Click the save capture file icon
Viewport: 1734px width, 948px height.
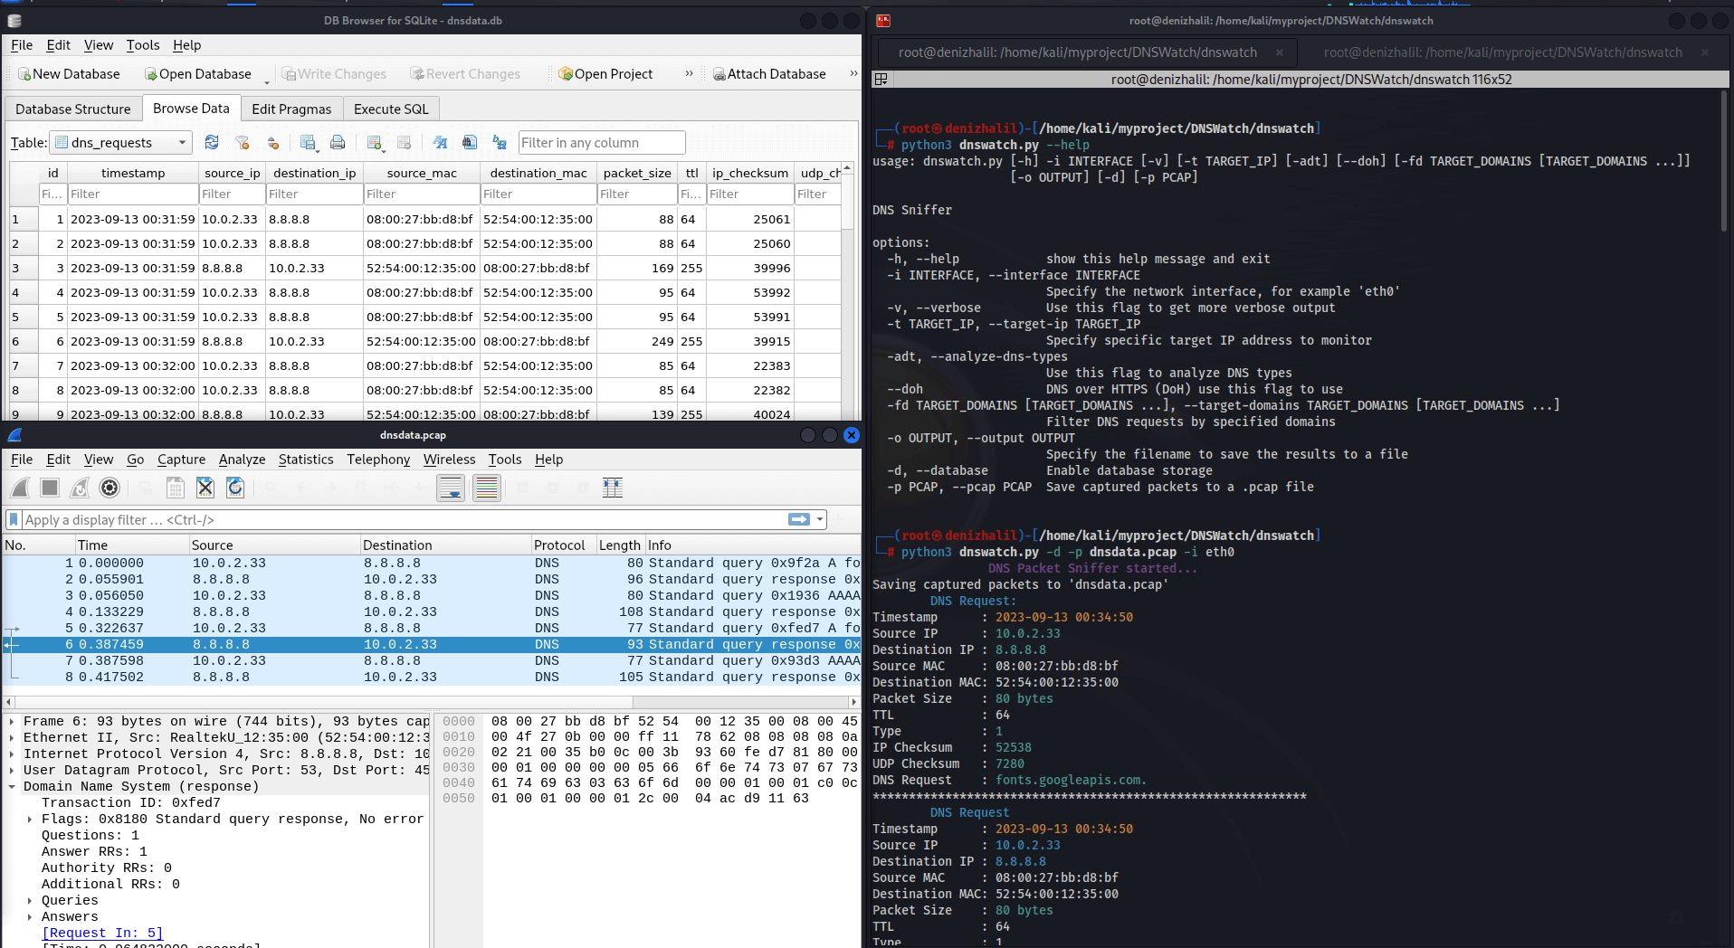176,488
